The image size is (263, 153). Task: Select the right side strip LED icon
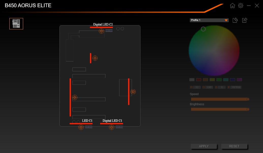coord(133,92)
